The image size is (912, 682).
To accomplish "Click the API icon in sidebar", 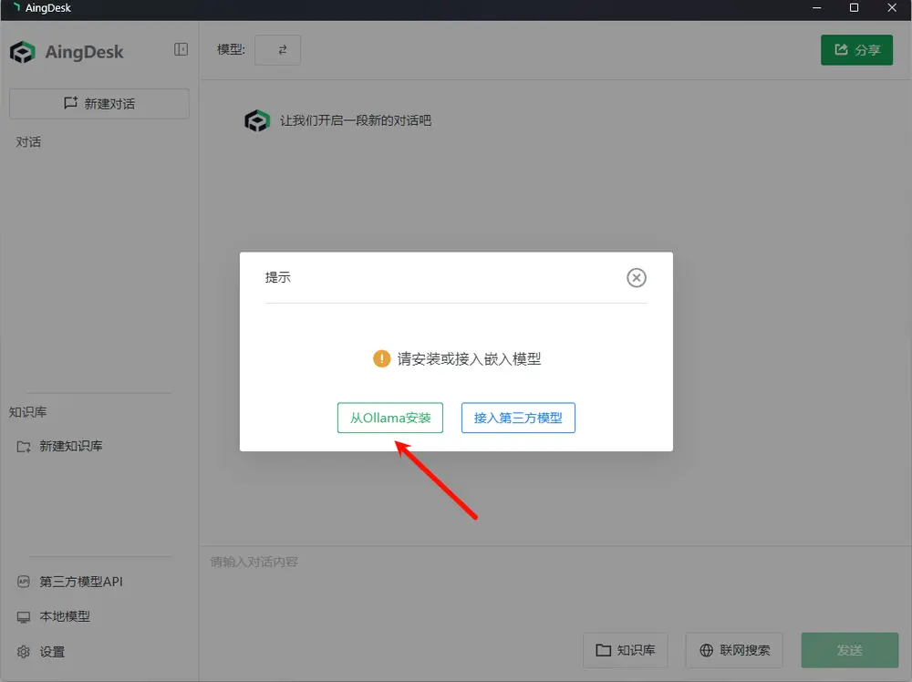I will (24, 582).
